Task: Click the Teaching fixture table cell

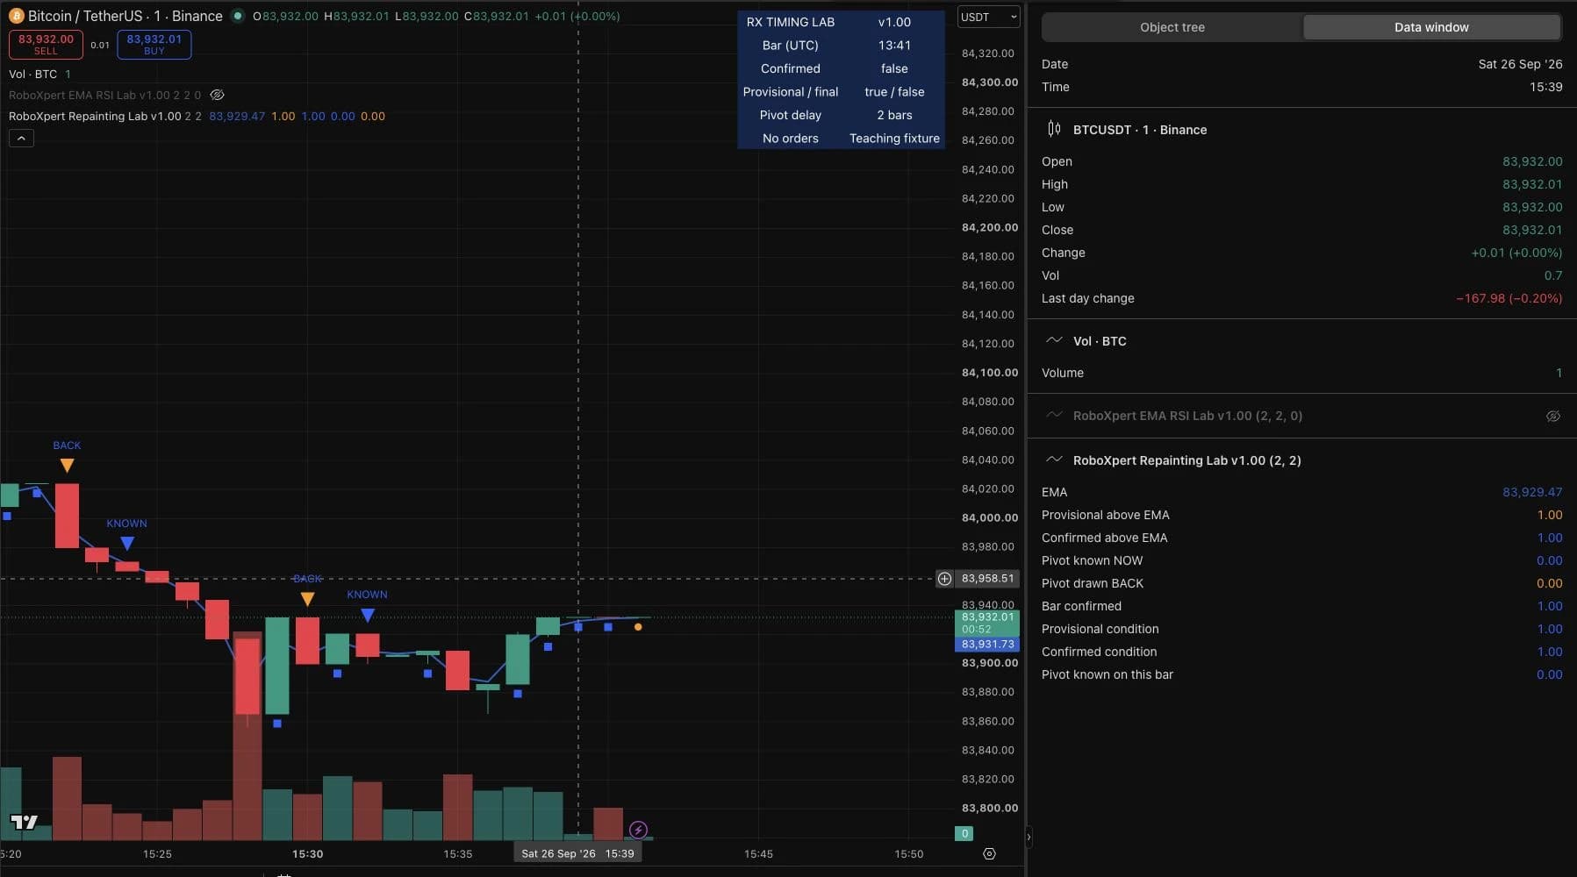Action: [x=894, y=139]
